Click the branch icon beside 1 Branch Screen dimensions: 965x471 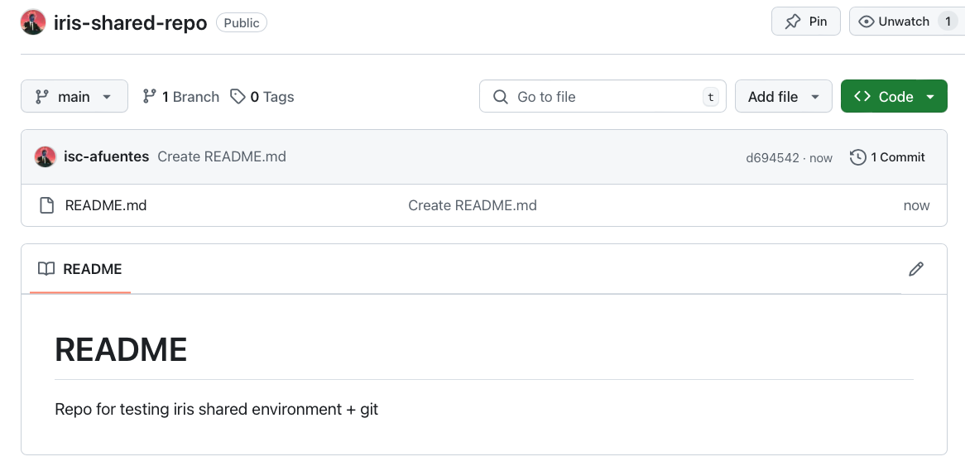click(x=150, y=97)
